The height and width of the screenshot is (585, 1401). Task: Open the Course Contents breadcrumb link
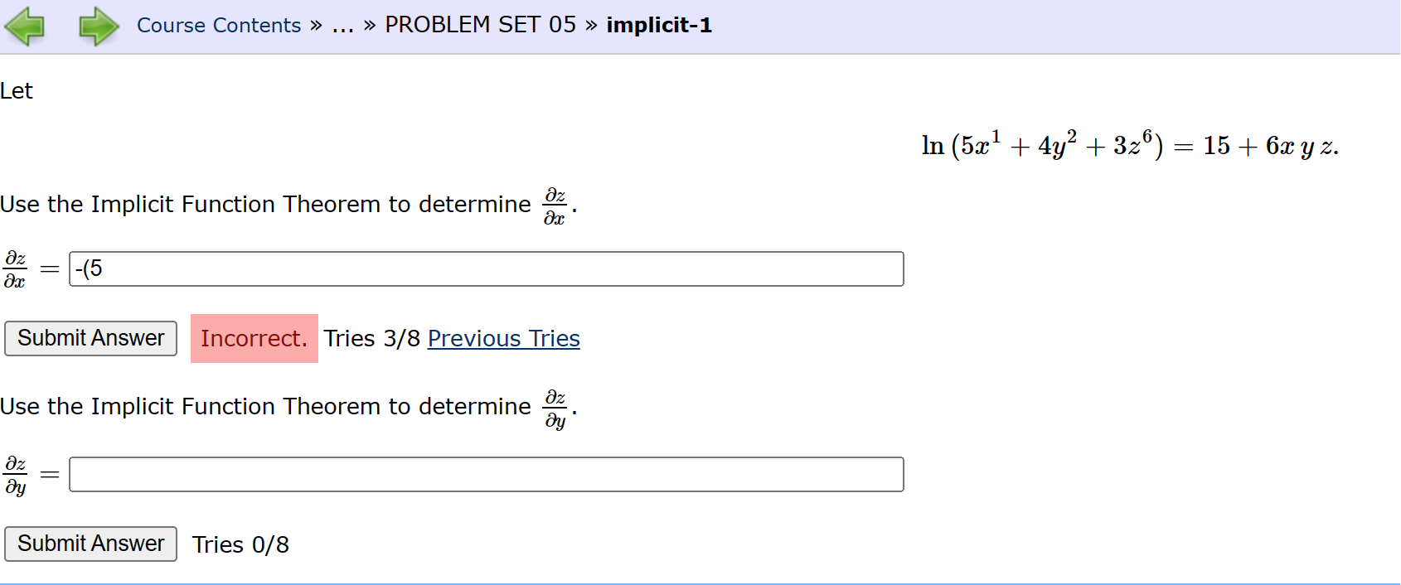pyautogui.click(x=217, y=25)
